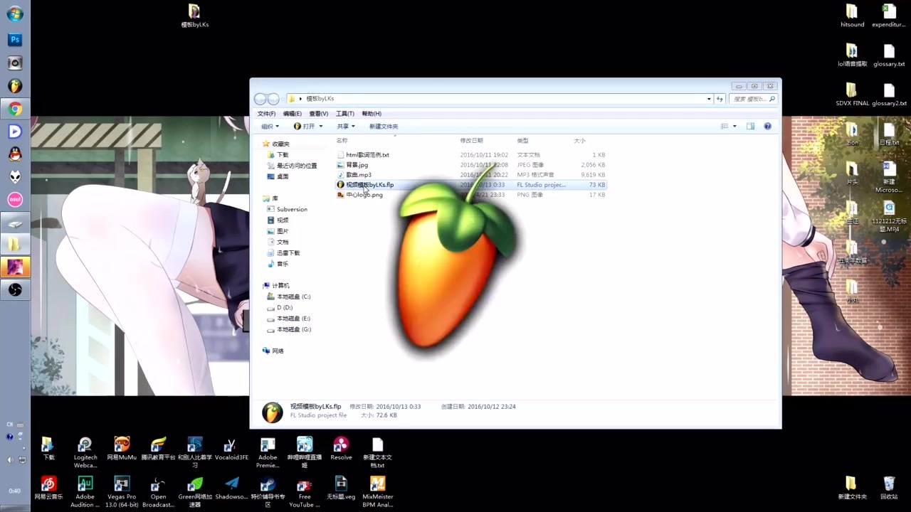
Task: Open Explorer help icon
Action: (767, 126)
